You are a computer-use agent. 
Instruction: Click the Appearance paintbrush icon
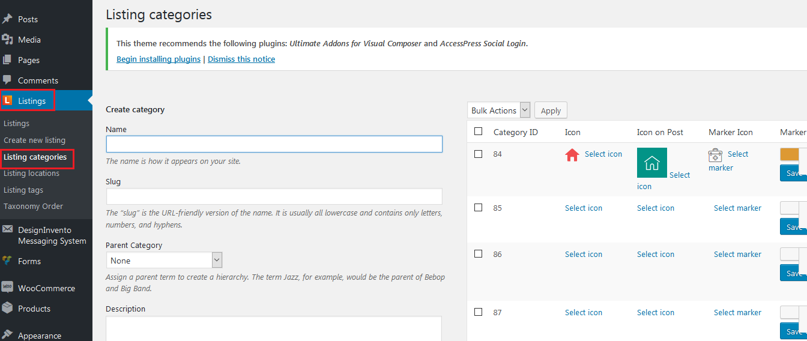pyautogui.click(x=7, y=335)
